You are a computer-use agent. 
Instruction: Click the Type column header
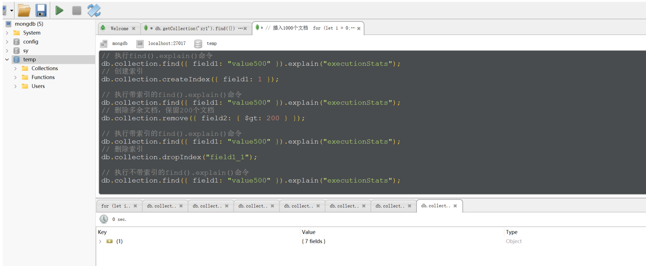pyautogui.click(x=511, y=232)
